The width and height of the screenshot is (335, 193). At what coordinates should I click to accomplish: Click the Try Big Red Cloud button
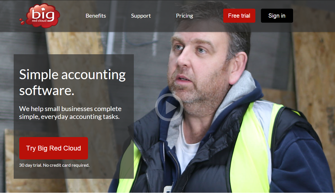(54, 148)
